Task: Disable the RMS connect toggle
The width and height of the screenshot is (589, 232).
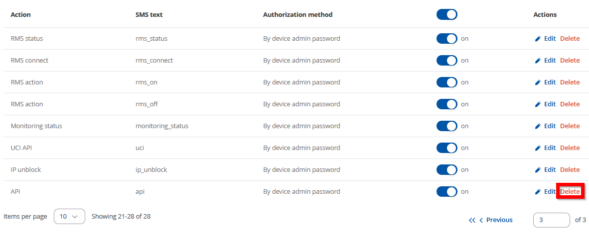Action: click(x=446, y=60)
